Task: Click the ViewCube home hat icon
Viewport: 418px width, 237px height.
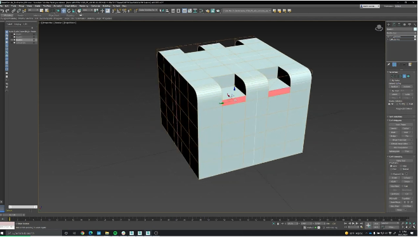Action: pyautogui.click(x=379, y=28)
